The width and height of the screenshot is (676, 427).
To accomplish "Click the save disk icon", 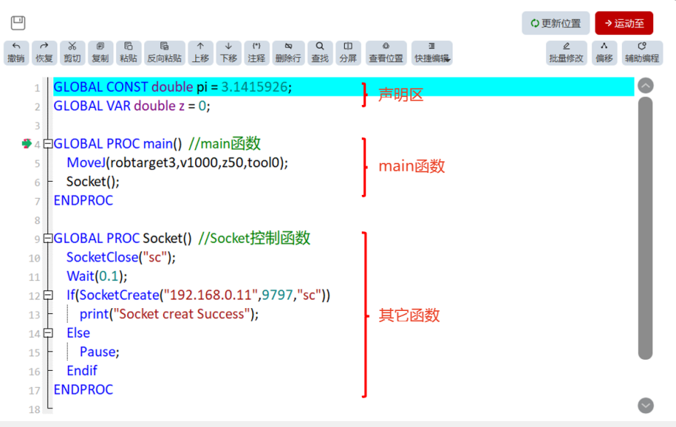I will tap(18, 23).
